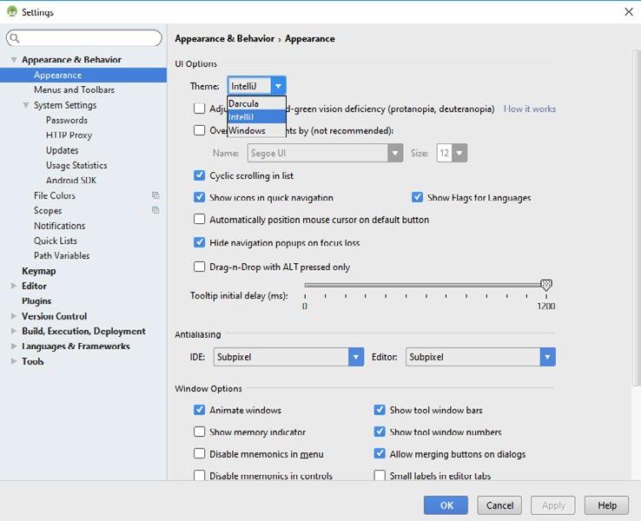Expand Languages & Frameworks node
Image resolution: width=641 pixels, height=521 pixels.
(14, 346)
